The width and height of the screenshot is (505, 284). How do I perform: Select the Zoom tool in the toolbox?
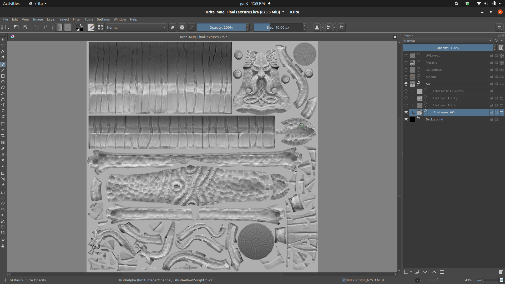point(3,240)
